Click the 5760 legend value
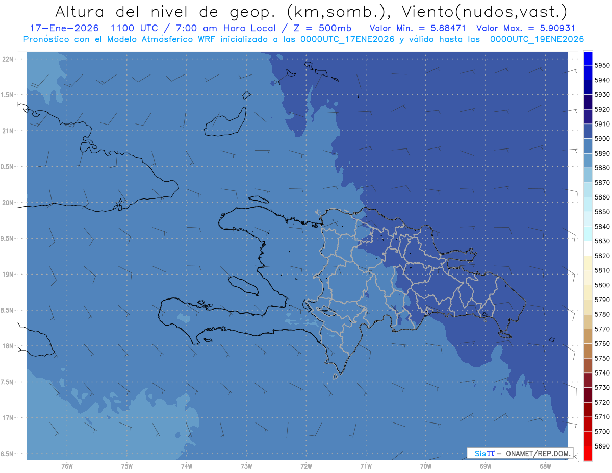 click(x=602, y=343)
